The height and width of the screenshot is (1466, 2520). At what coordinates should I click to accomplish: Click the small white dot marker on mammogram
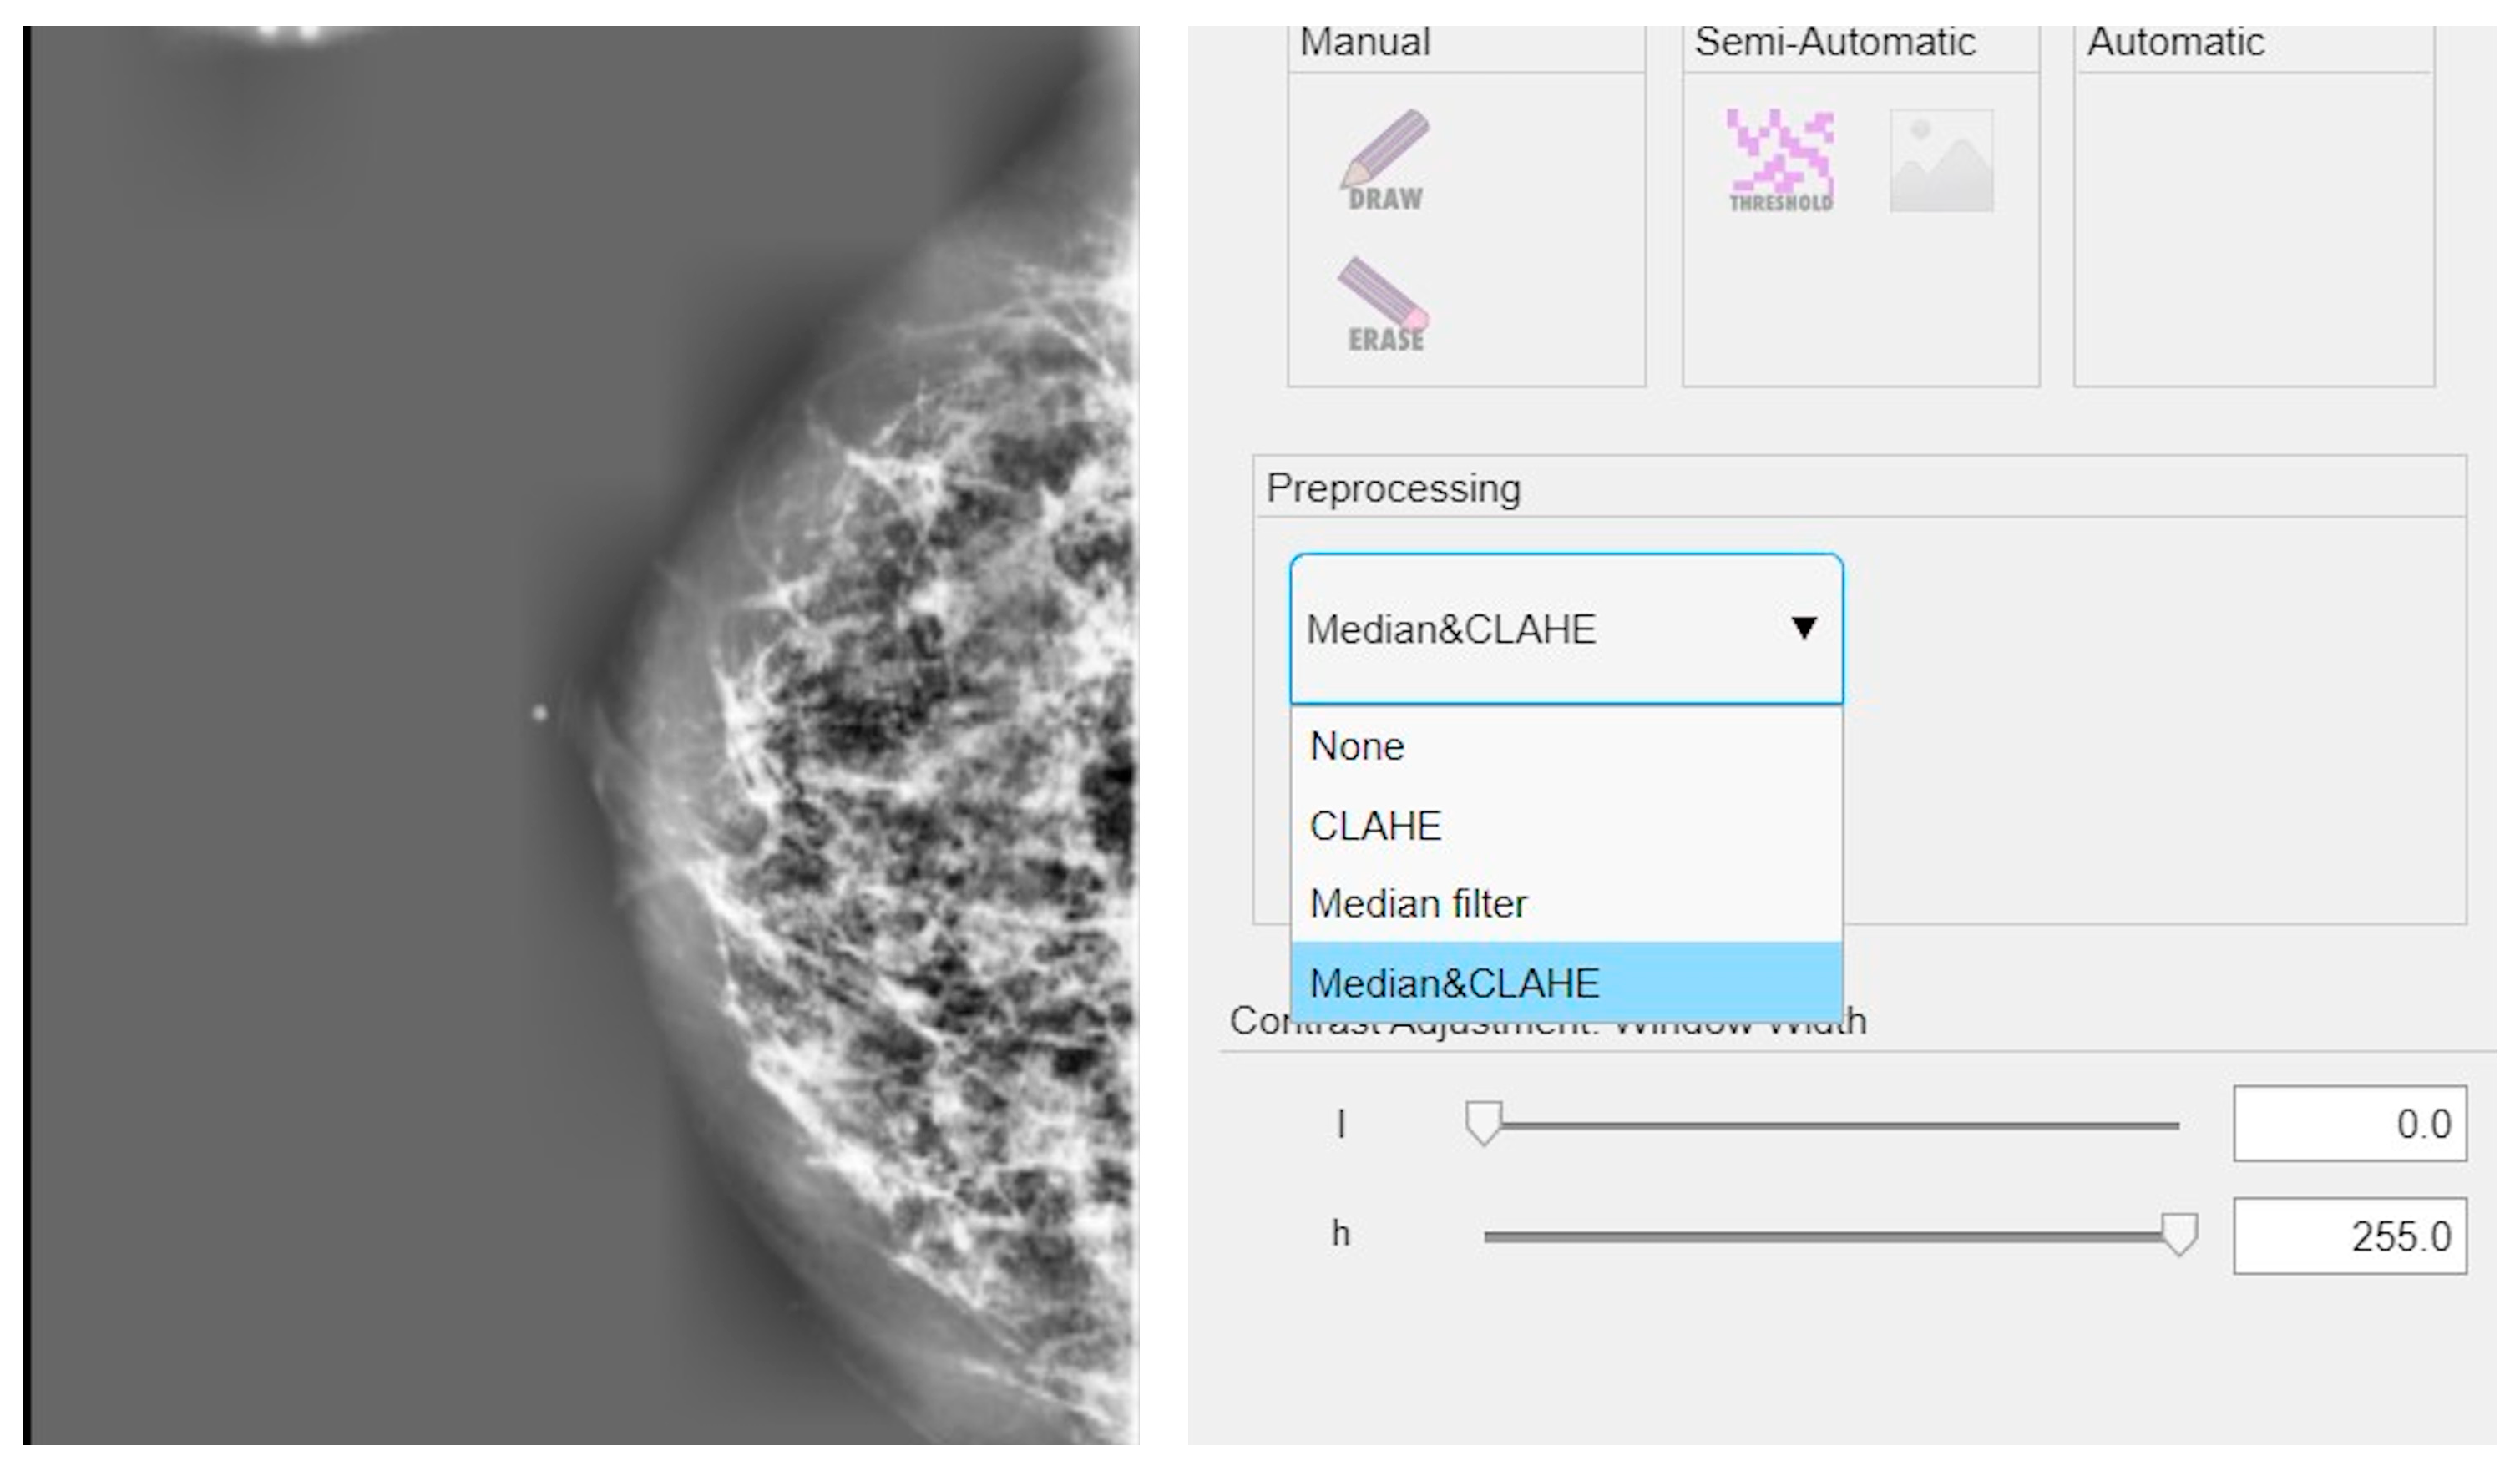point(540,713)
